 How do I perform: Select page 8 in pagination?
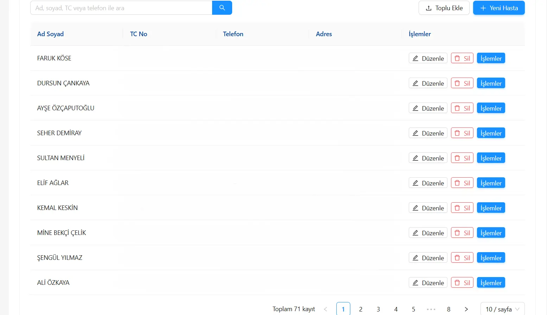pos(449,309)
